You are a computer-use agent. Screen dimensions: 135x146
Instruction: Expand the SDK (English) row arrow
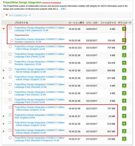(4, 116)
